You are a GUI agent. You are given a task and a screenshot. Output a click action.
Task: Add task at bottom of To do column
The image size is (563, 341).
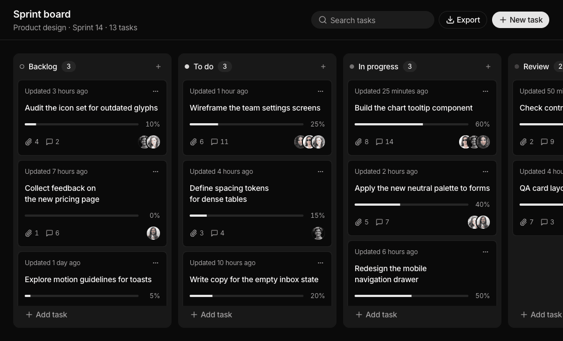tap(211, 315)
